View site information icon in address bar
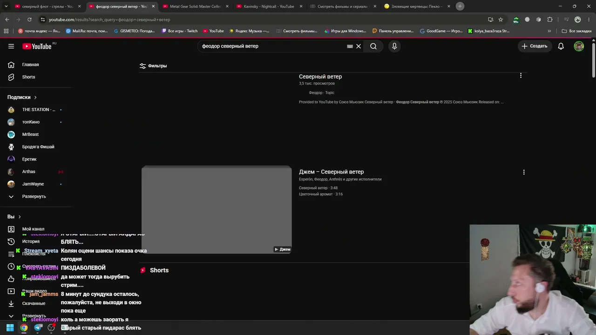596x335 pixels. click(x=43, y=20)
